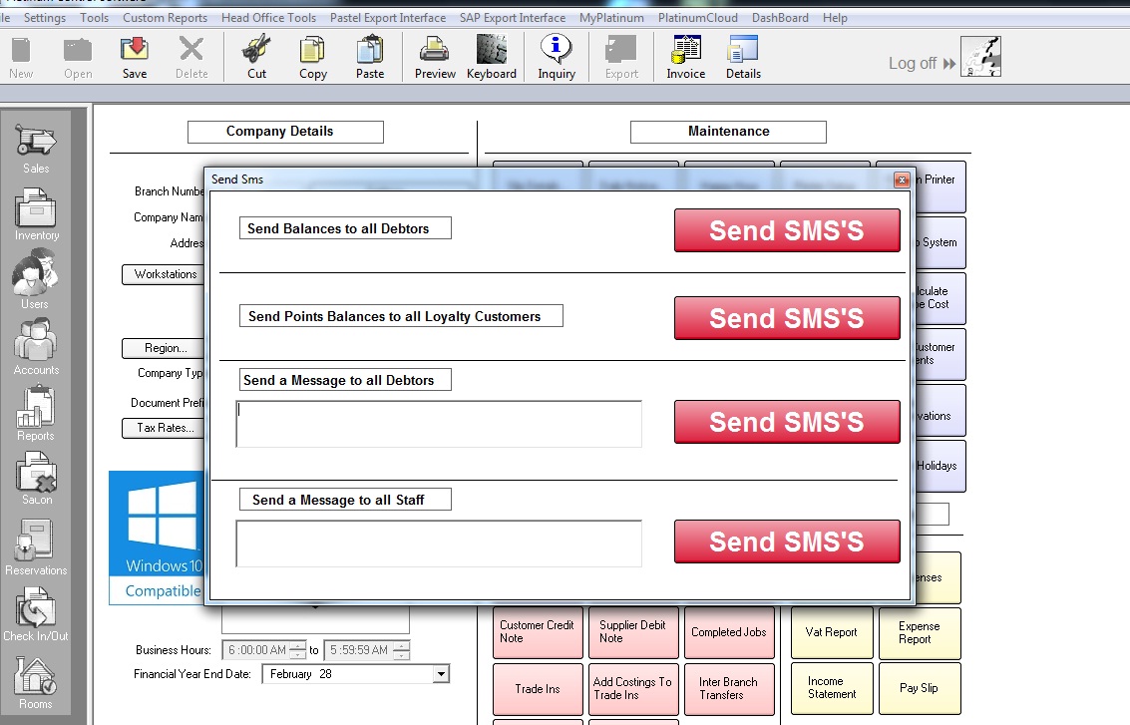Click the Copy toolbar icon
Screen dimensions: 1130x725
pos(313,58)
